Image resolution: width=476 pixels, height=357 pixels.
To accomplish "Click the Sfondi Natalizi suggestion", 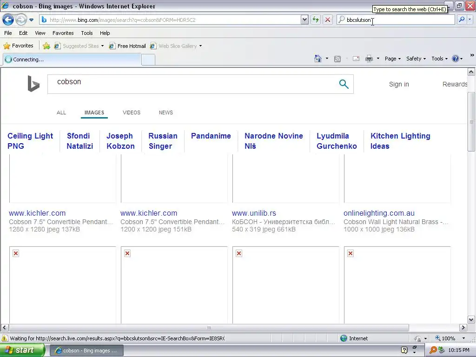I will (x=80, y=141).
